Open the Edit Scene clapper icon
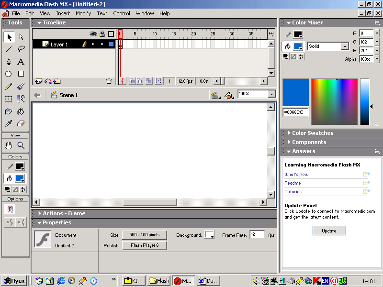The height and width of the screenshot is (287, 383). 215,95
